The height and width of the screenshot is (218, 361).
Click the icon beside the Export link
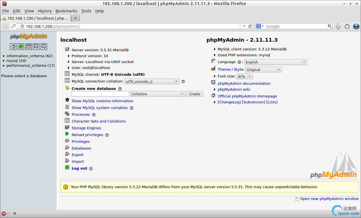click(x=67, y=154)
